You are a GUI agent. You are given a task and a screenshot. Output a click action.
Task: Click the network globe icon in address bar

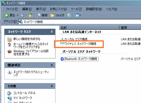click(21, 22)
